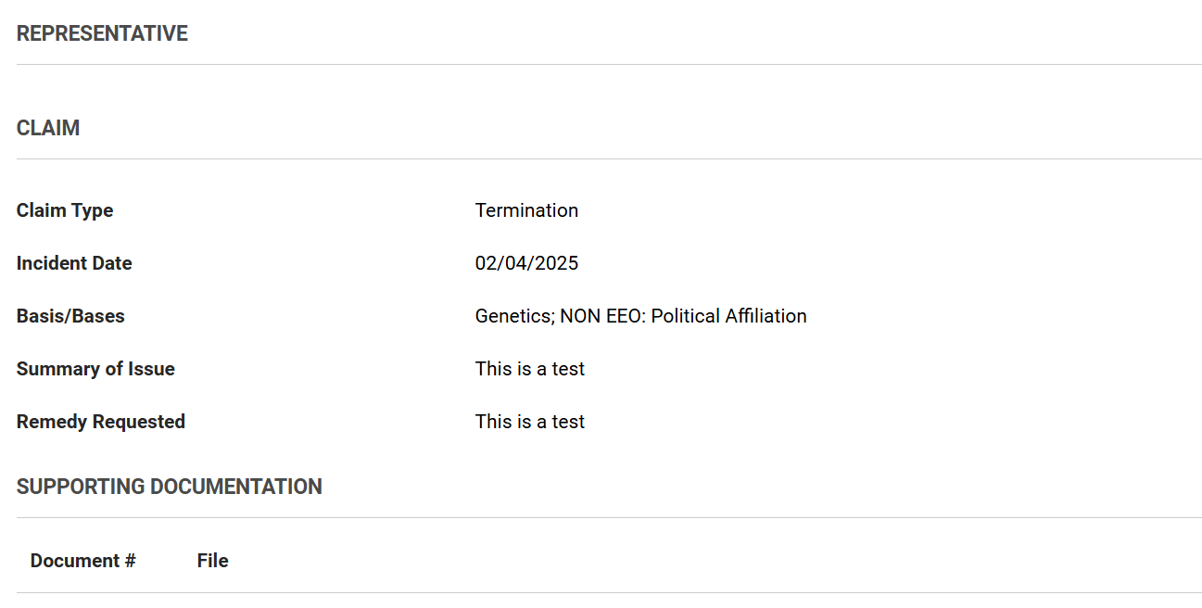
Task: Click the NON EEO text in Basis value
Action: coord(602,316)
